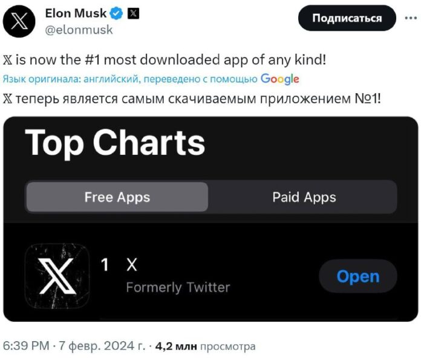This screenshot has height=358, width=421.
Task: Select the Formerly Twitter subtitle text
Action: pyautogui.click(x=178, y=287)
